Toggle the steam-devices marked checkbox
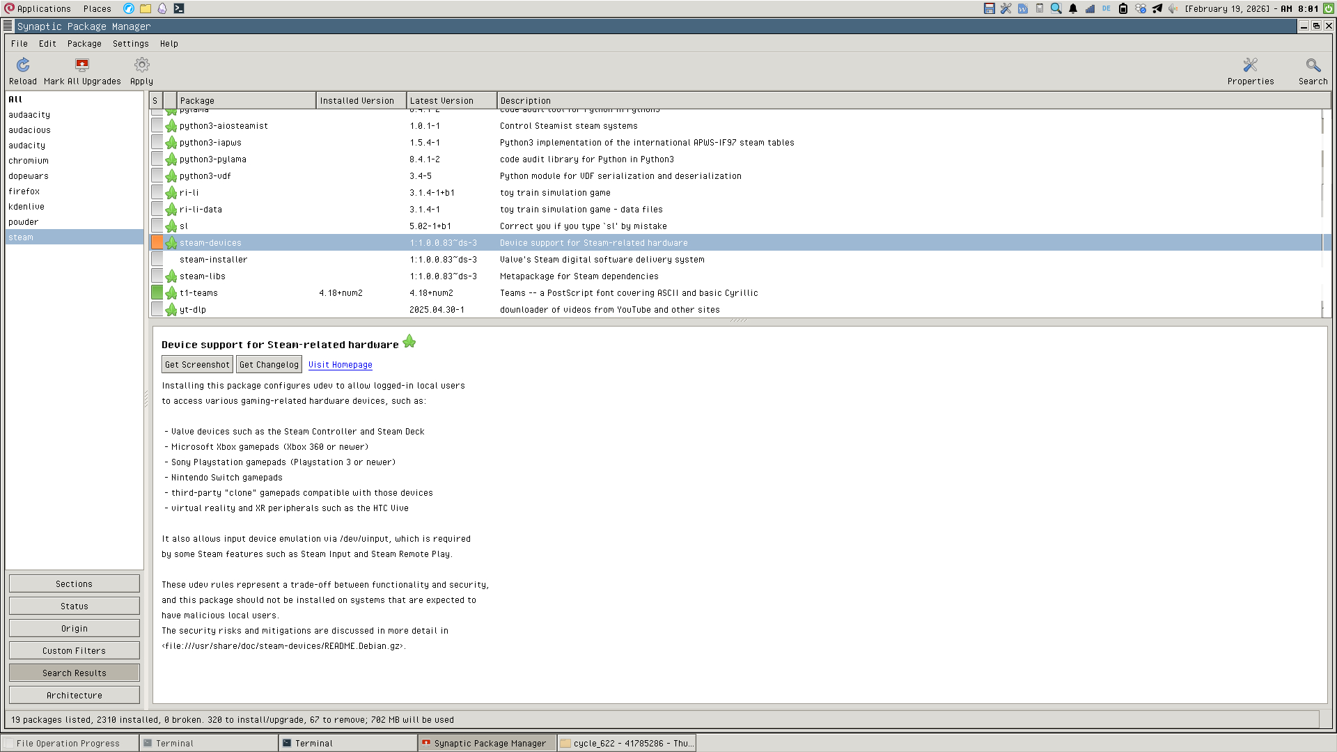Screen dimensions: 1337x752 (x=157, y=243)
